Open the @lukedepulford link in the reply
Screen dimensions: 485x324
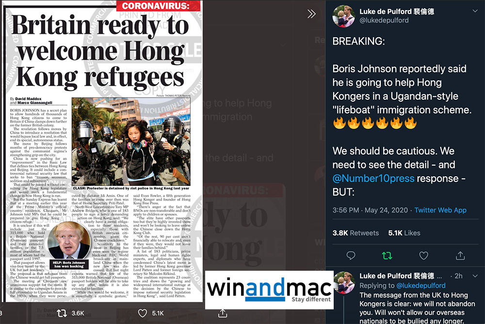421,286
